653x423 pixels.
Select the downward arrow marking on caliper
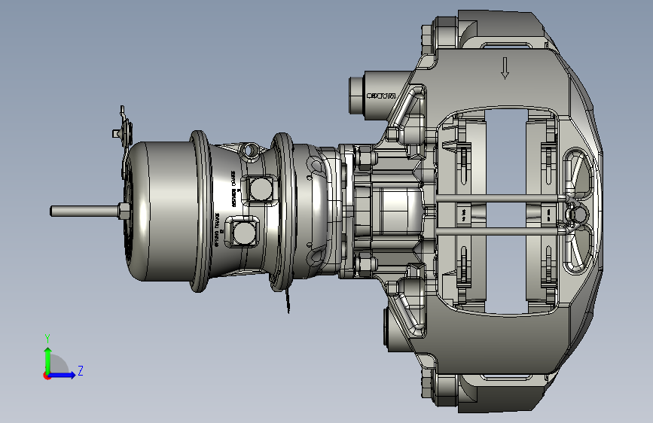(505, 68)
